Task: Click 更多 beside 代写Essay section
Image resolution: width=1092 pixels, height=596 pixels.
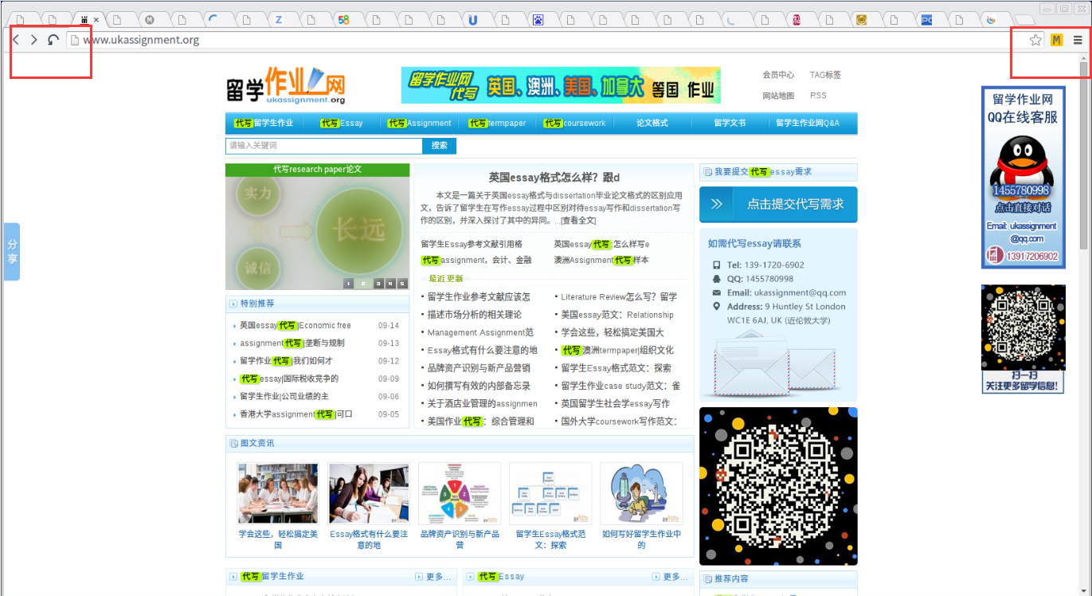Action: 671,577
